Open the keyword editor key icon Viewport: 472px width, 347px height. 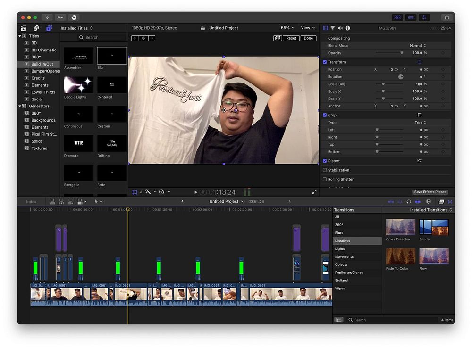[60, 17]
